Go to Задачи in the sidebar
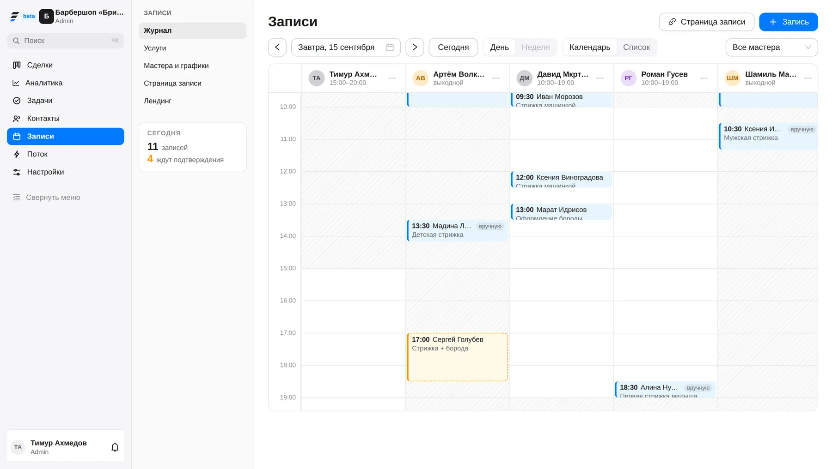The image size is (832, 469). tap(65, 101)
